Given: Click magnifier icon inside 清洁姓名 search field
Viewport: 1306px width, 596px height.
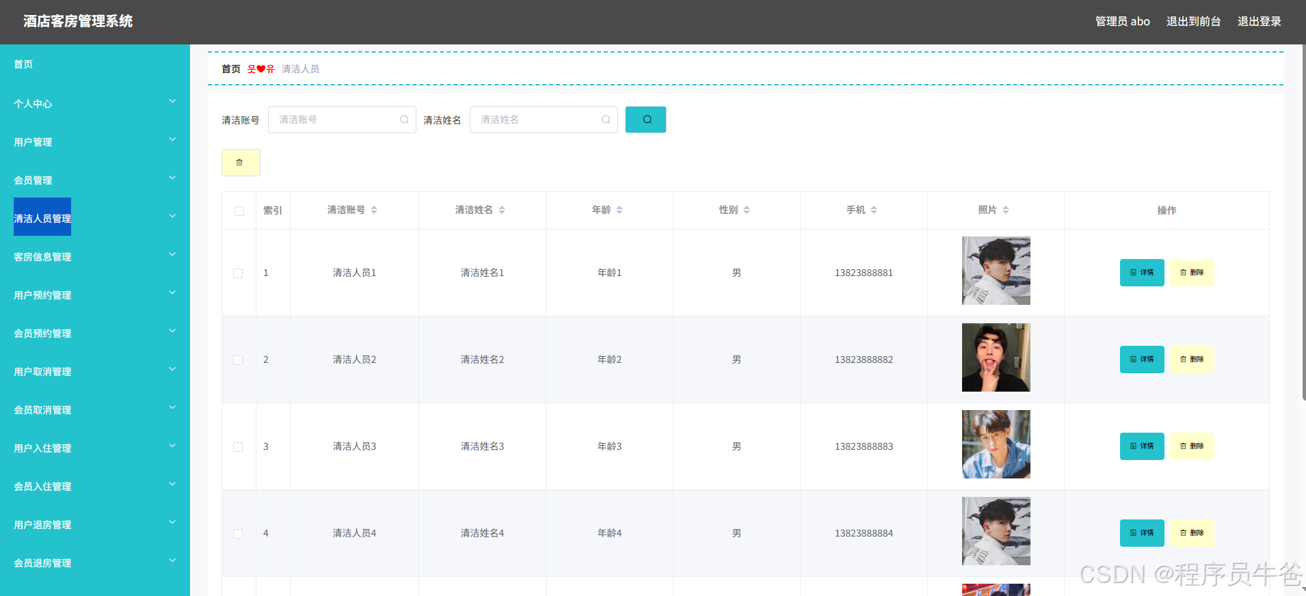Looking at the screenshot, I should click(606, 120).
